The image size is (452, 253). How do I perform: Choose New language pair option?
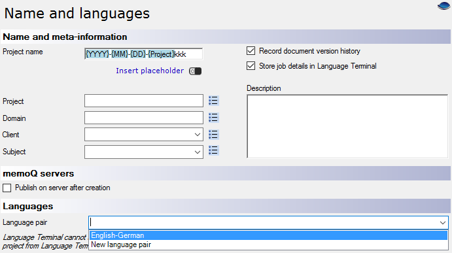click(x=268, y=245)
